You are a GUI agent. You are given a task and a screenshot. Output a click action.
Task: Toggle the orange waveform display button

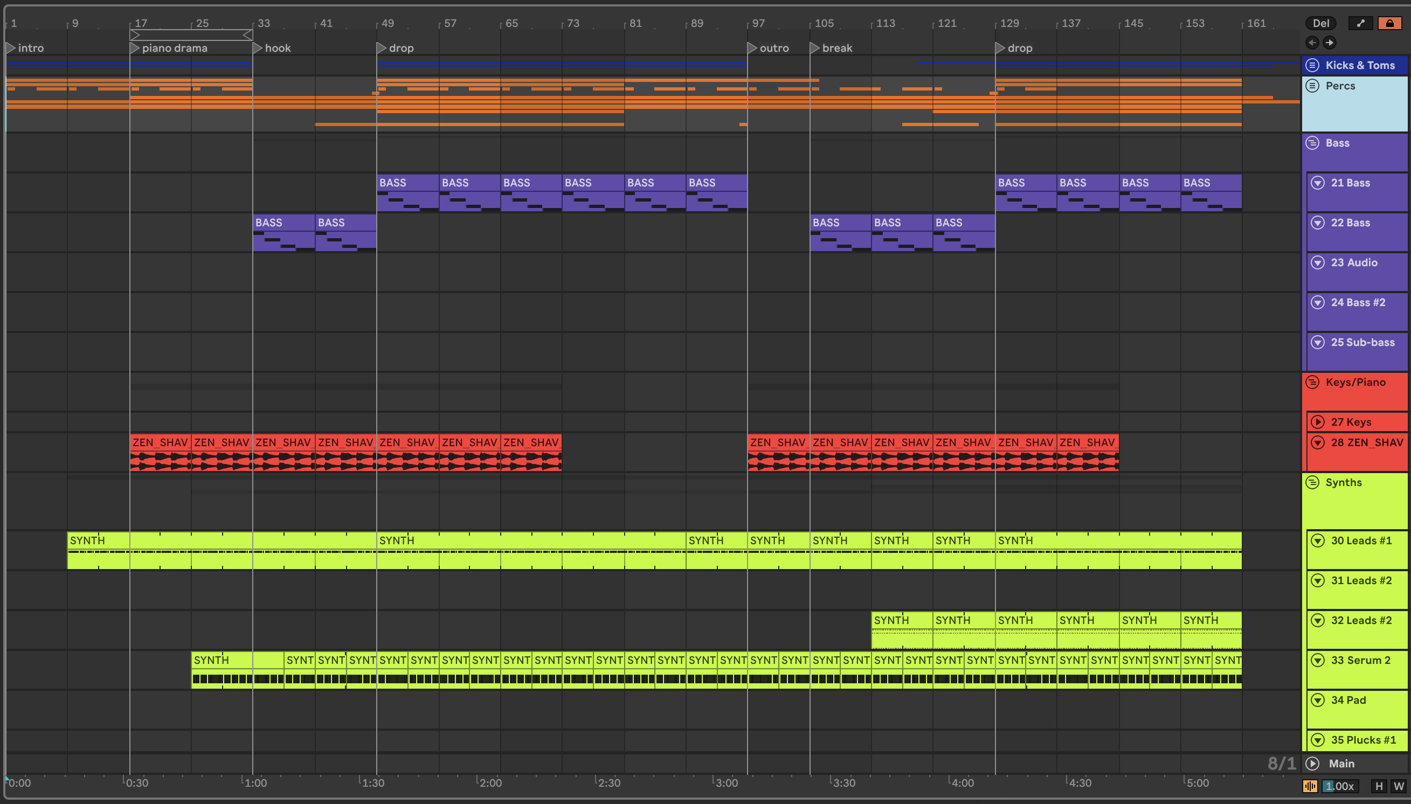pos(1310,786)
